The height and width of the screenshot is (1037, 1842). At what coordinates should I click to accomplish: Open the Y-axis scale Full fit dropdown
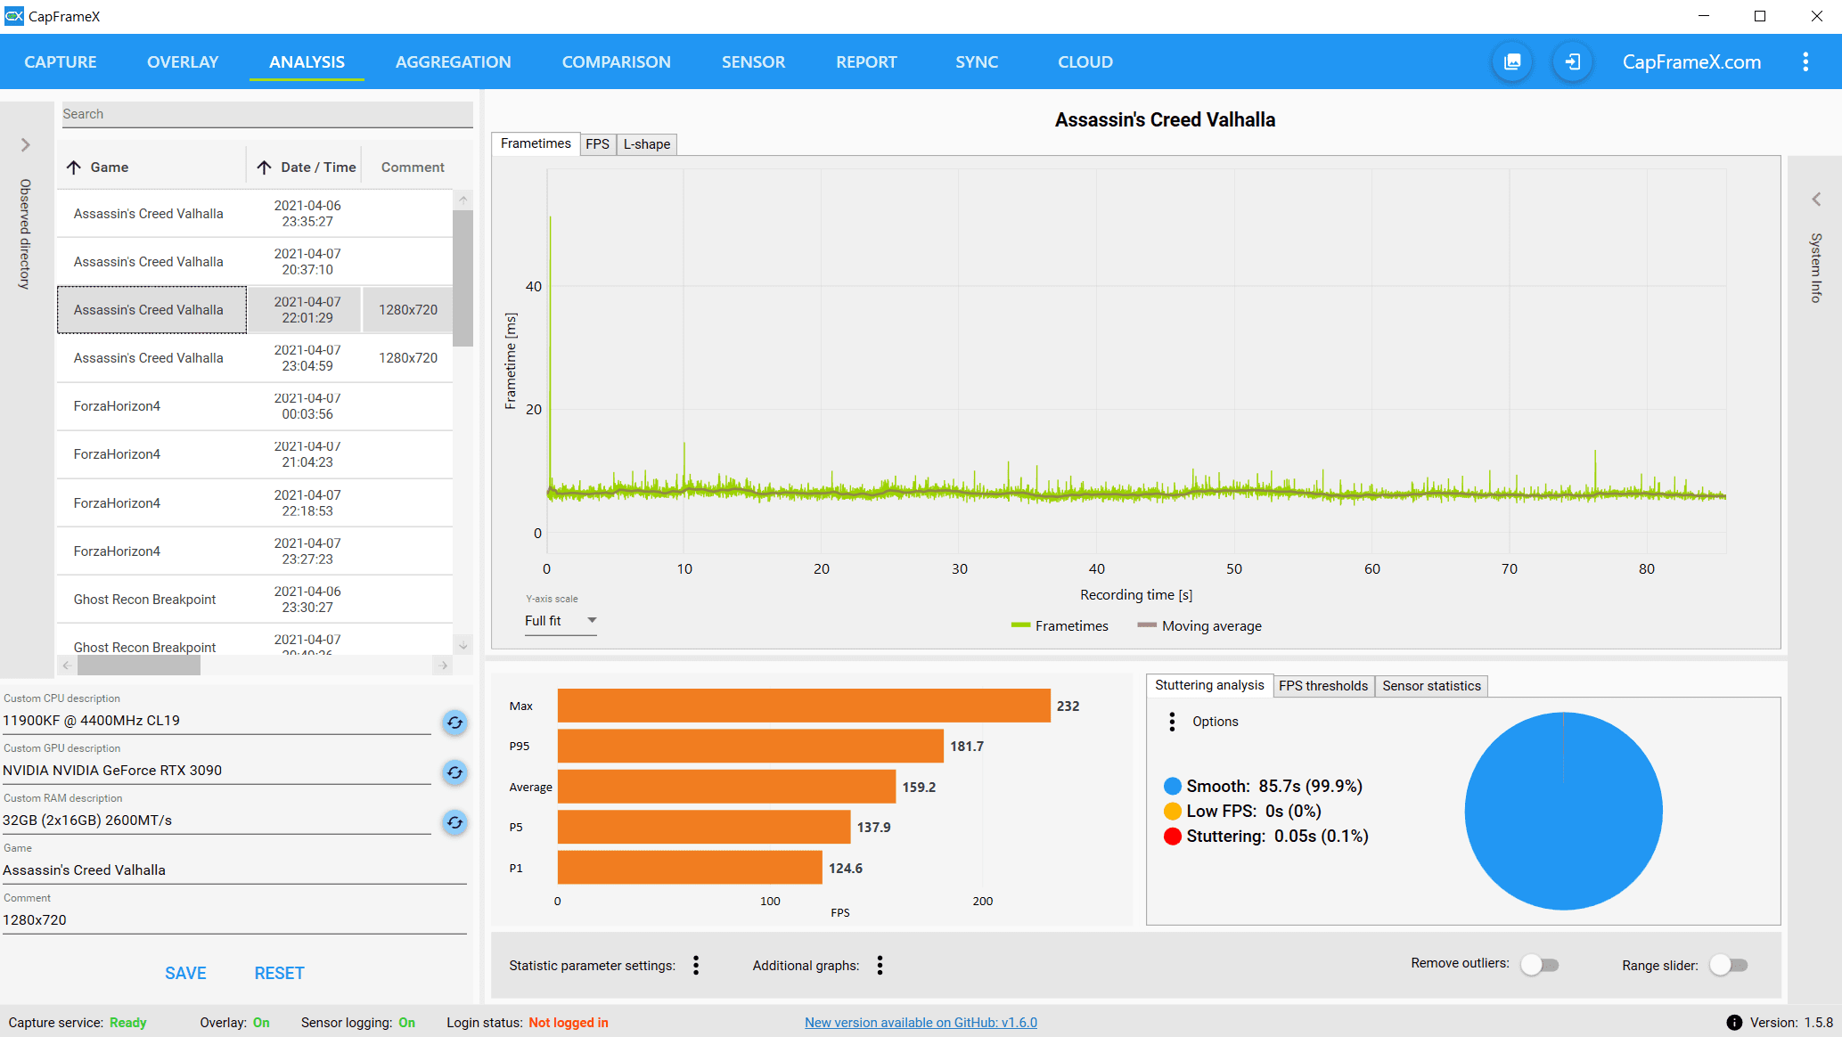pos(560,621)
